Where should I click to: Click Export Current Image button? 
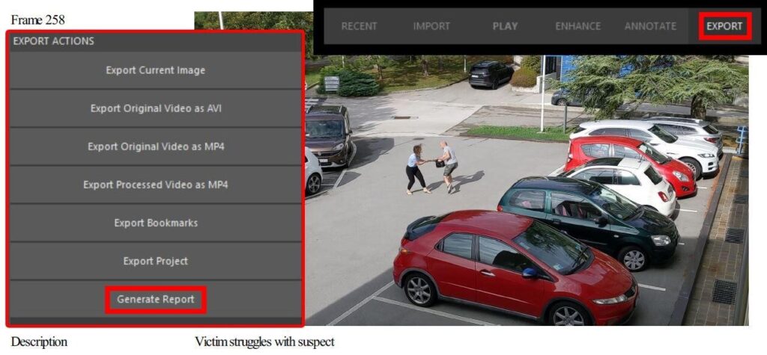pos(156,70)
